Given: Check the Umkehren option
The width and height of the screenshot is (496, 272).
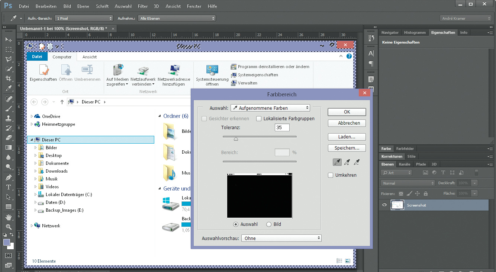Looking at the screenshot, I should pyautogui.click(x=331, y=175).
